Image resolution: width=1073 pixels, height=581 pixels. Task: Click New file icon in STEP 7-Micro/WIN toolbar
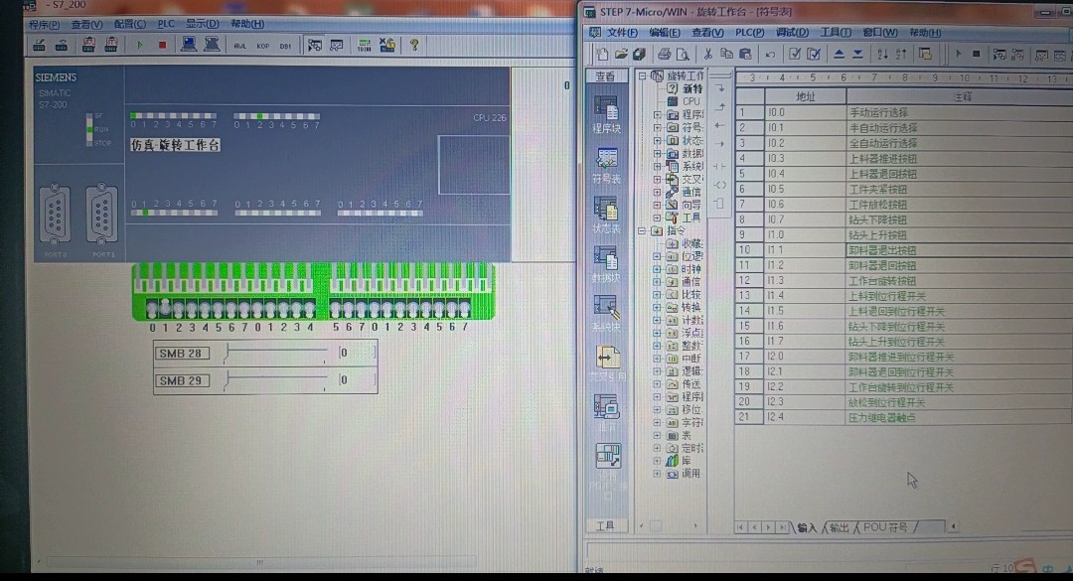click(x=602, y=54)
